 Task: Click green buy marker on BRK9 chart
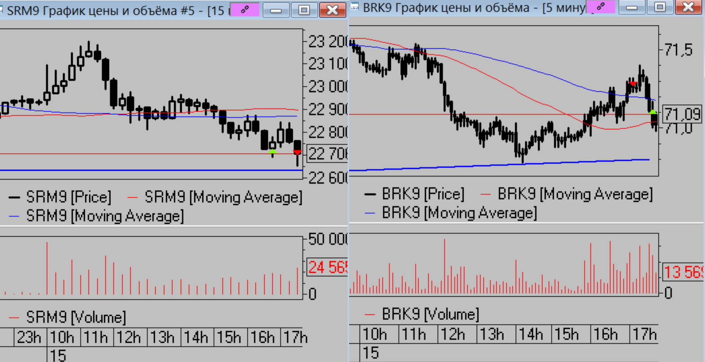click(652, 111)
